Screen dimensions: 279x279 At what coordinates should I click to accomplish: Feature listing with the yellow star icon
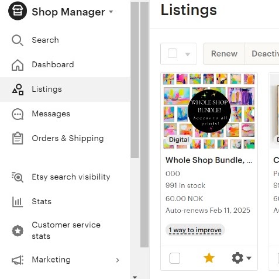tap(209, 258)
